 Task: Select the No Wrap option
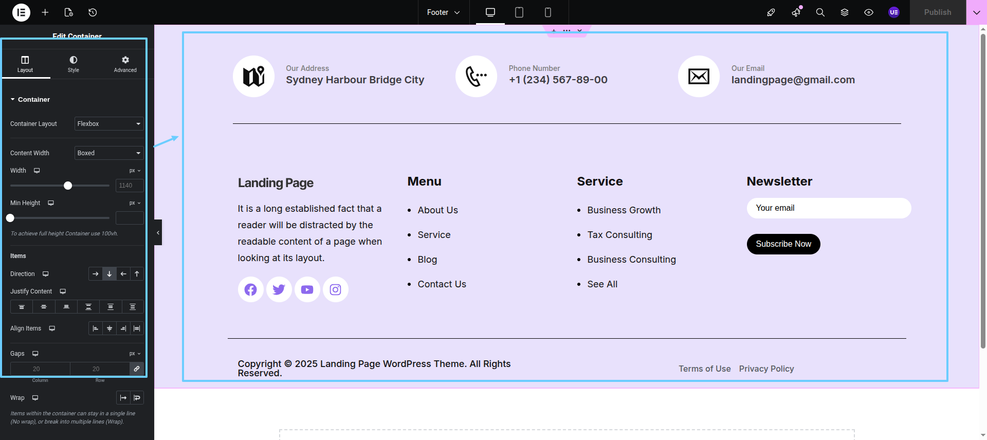tap(123, 398)
